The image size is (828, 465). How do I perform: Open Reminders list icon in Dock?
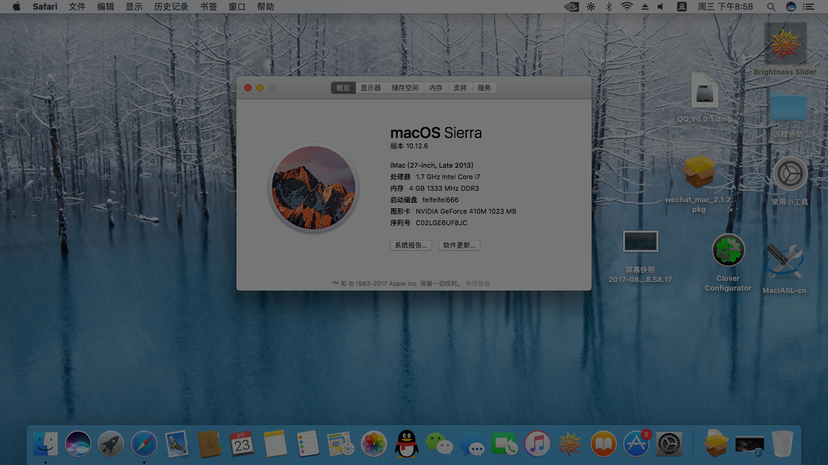[308, 444]
